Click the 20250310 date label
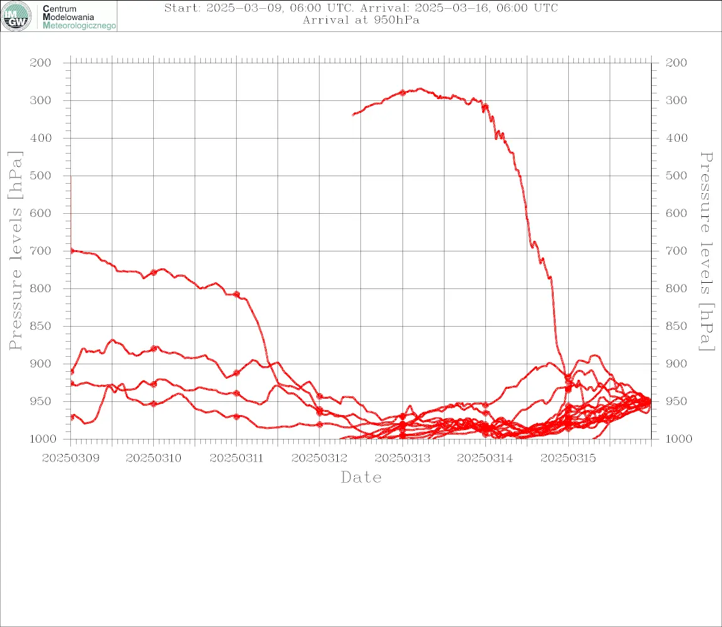 153,458
